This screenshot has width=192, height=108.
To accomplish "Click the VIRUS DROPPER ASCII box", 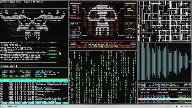I will (130, 10).
